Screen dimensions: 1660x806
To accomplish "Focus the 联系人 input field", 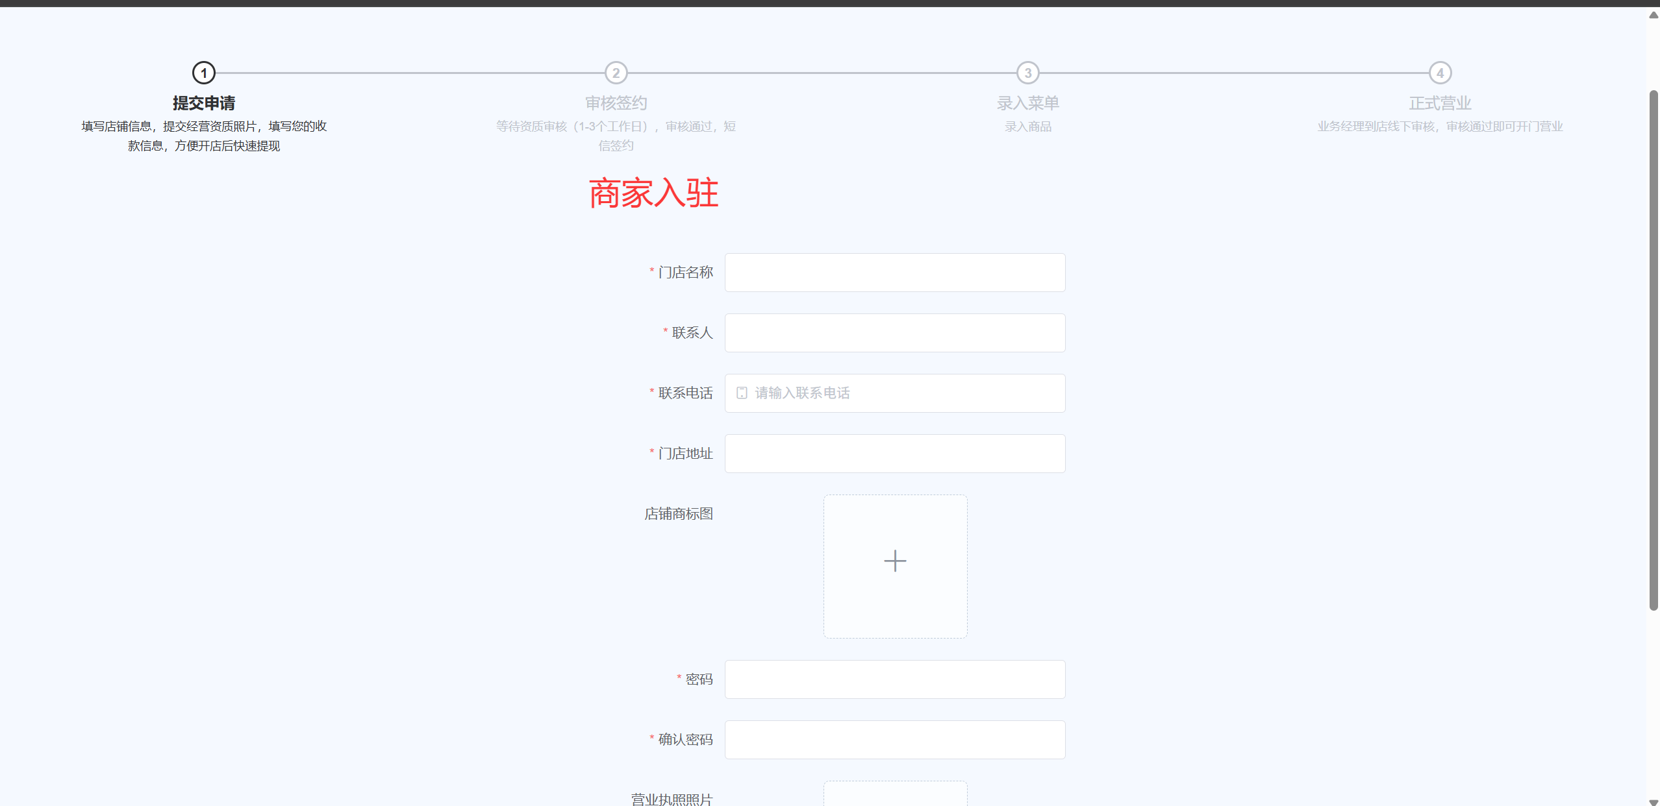I will click(895, 333).
